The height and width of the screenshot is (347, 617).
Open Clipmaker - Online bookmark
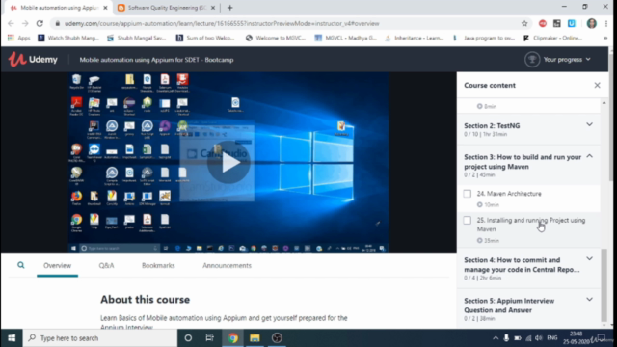pyautogui.click(x=552, y=38)
